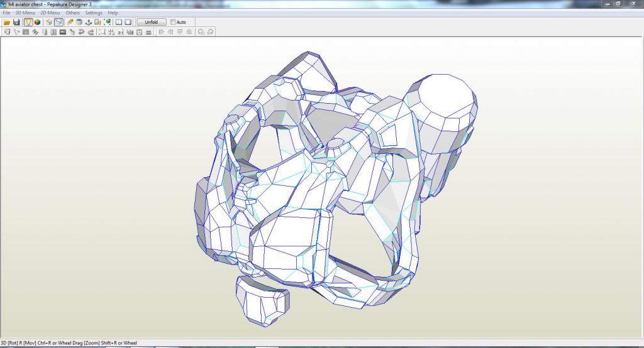Click the fourth alignment icon

pos(189,32)
